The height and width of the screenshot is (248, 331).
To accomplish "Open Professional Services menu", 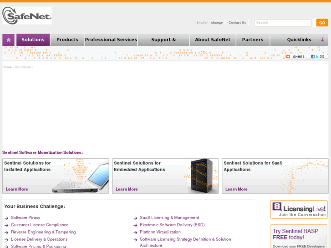I will [x=111, y=40].
